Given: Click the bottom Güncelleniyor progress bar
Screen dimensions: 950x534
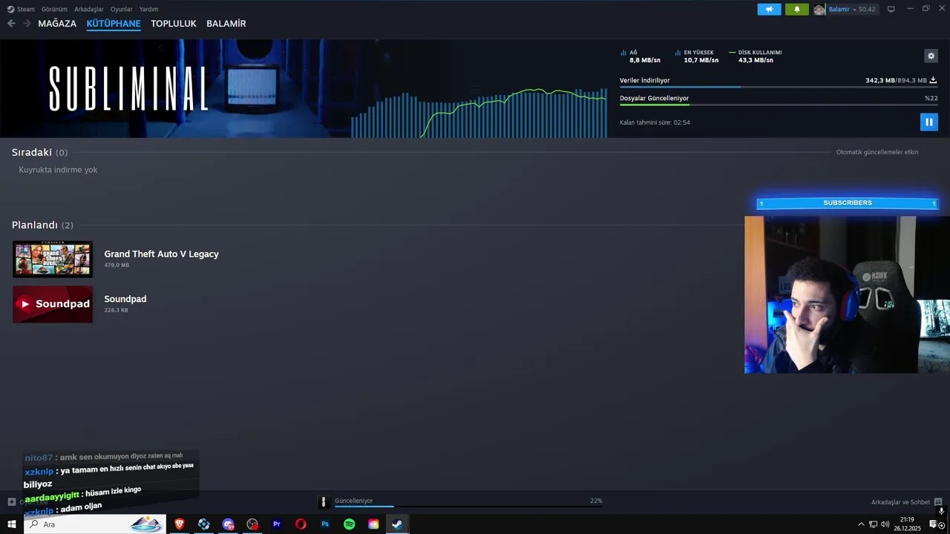Looking at the screenshot, I should tap(468, 507).
